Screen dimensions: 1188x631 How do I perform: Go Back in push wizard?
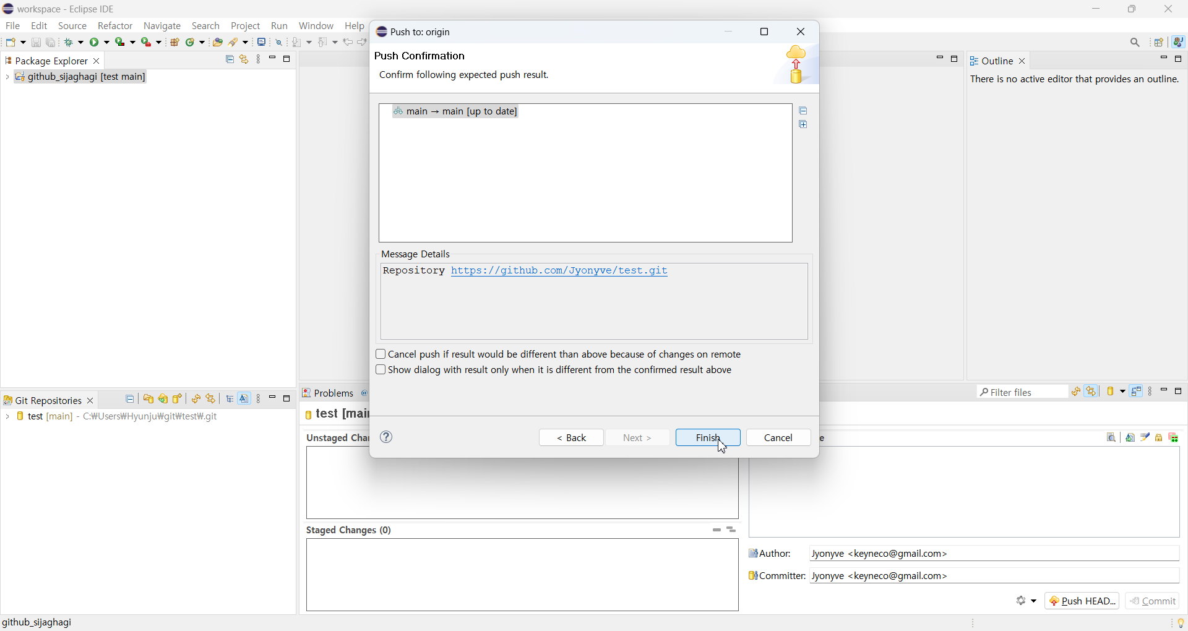(x=571, y=438)
